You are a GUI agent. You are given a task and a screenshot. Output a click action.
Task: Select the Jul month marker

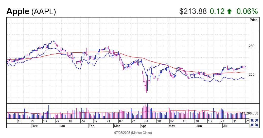pyautogui.click(x=225, y=126)
